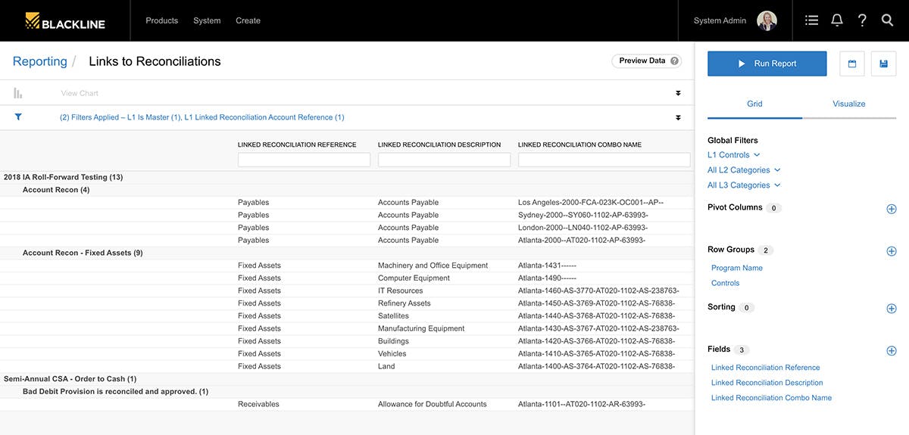Click Program Name row group
Image resolution: width=909 pixels, height=435 pixels.
point(737,268)
